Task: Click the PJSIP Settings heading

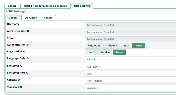Action: coord(15,11)
